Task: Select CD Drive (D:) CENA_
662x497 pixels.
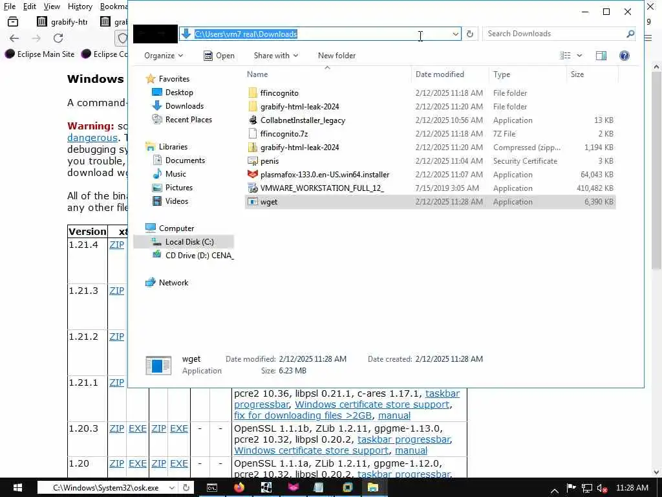Action: coord(193,255)
